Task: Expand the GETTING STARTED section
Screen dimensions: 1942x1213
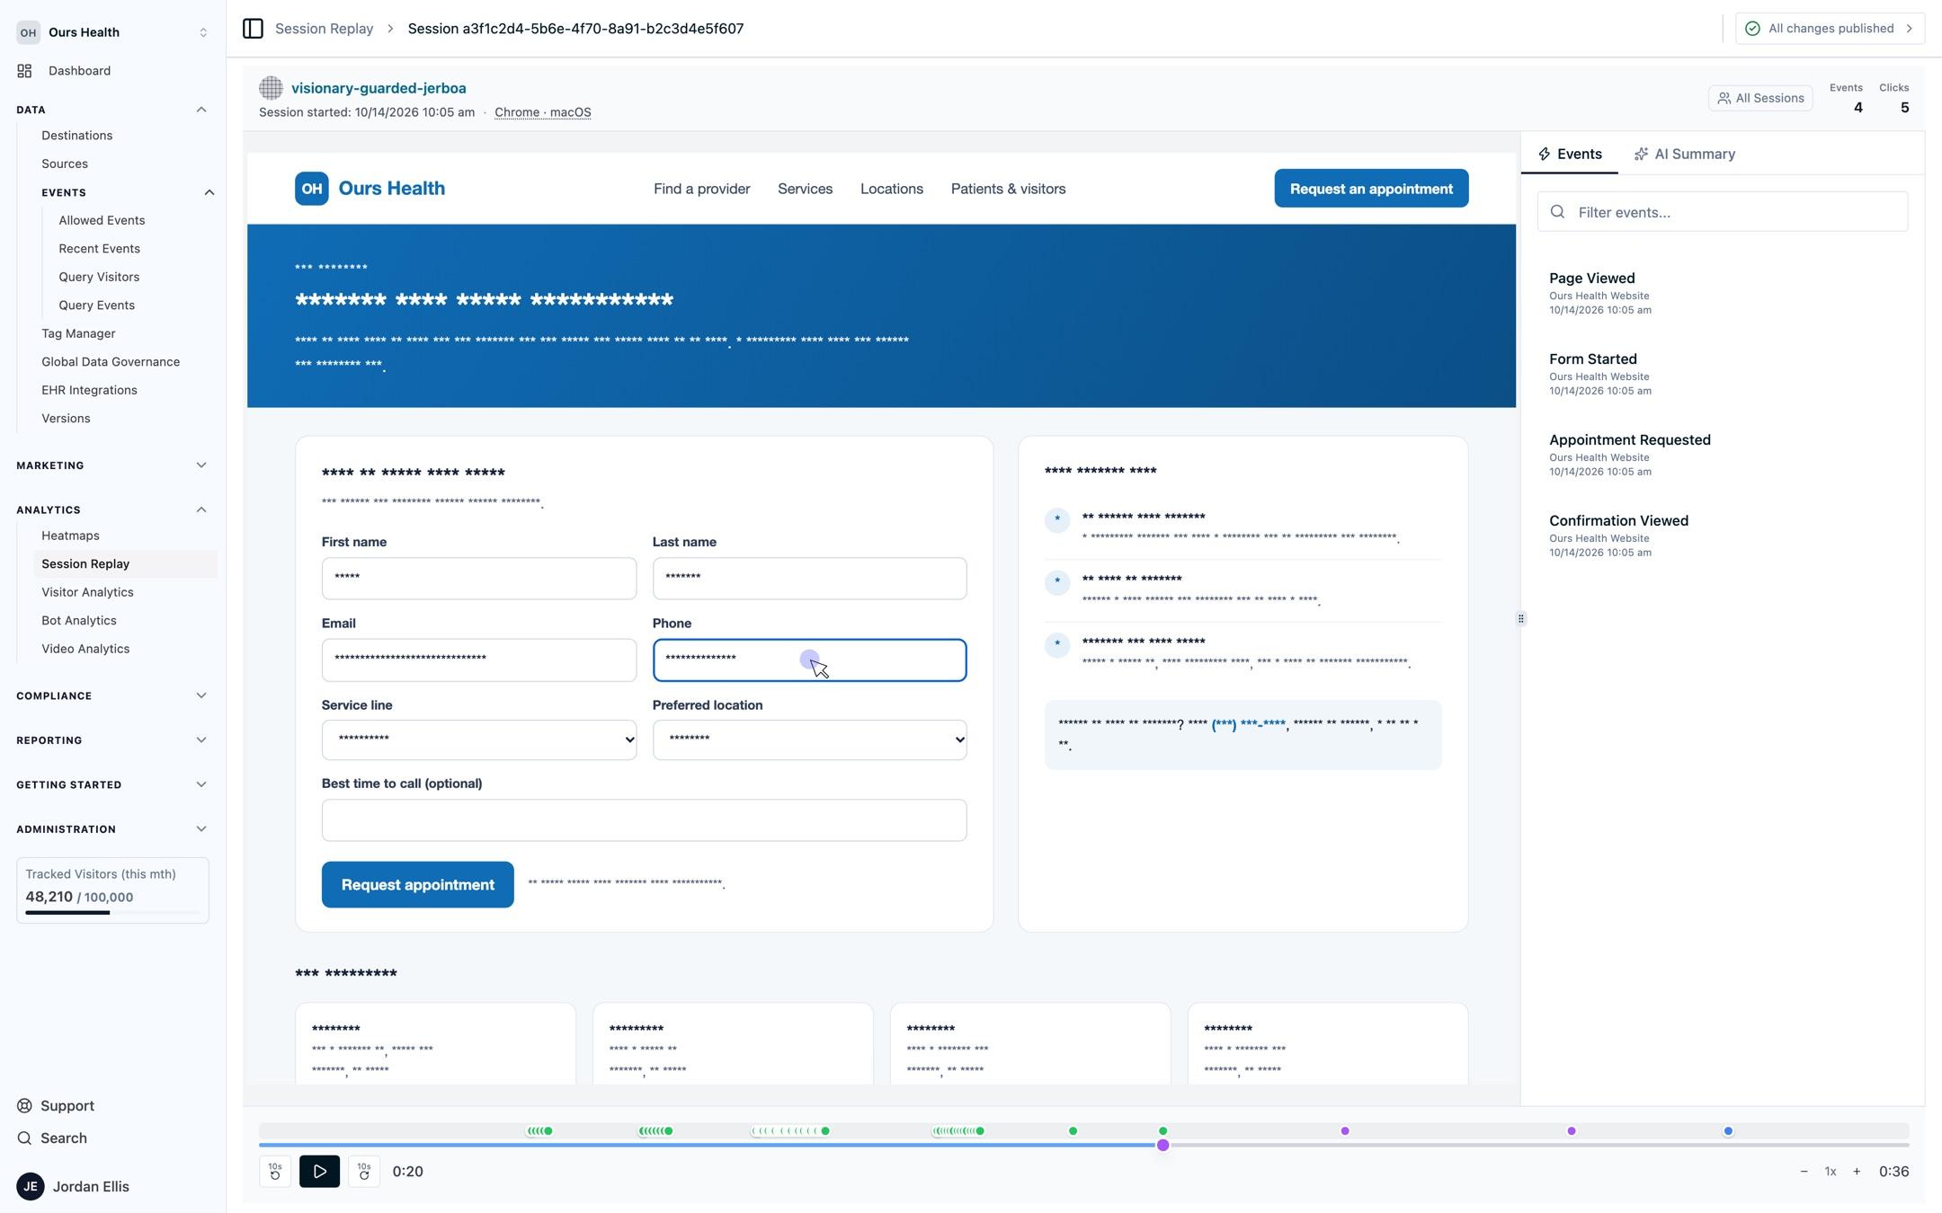Action: (201, 784)
